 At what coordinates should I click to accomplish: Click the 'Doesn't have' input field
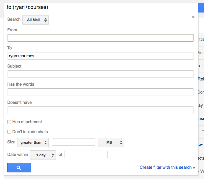pos(100,110)
